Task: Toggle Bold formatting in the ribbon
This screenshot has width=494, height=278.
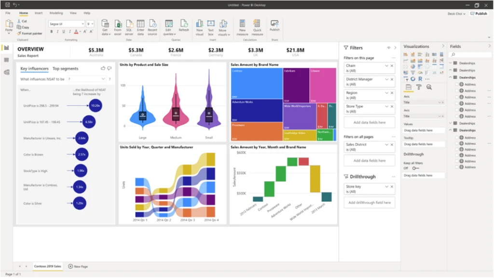Action: 51,32
